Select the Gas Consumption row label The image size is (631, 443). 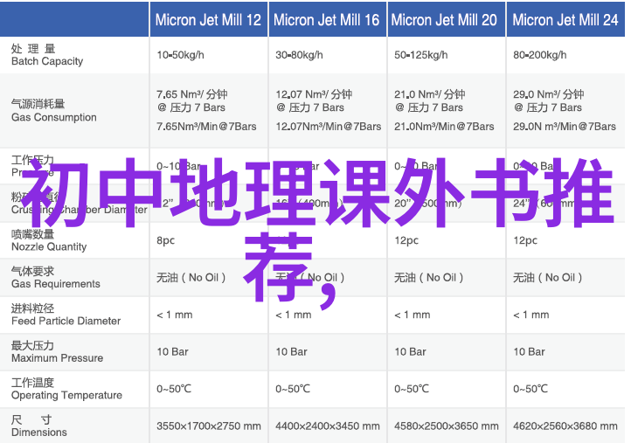pyautogui.click(x=53, y=111)
